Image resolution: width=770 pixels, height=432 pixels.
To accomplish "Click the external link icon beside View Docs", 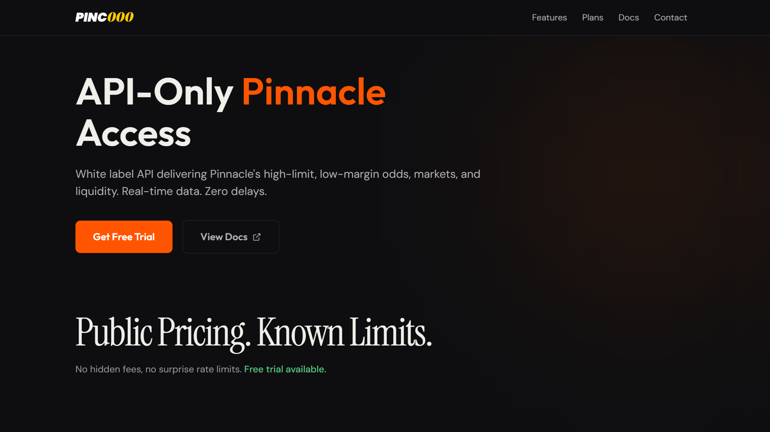I will click(x=257, y=237).
